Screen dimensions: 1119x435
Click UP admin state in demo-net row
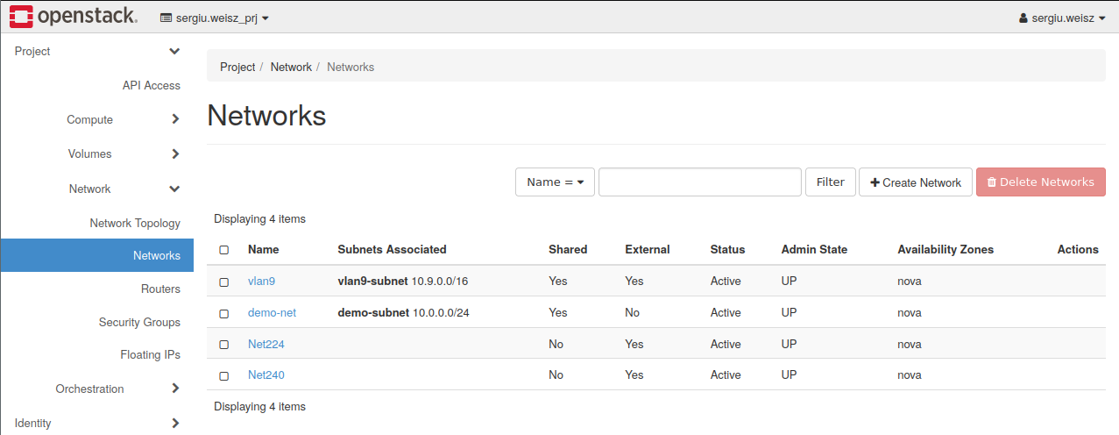tap(789, 312)
